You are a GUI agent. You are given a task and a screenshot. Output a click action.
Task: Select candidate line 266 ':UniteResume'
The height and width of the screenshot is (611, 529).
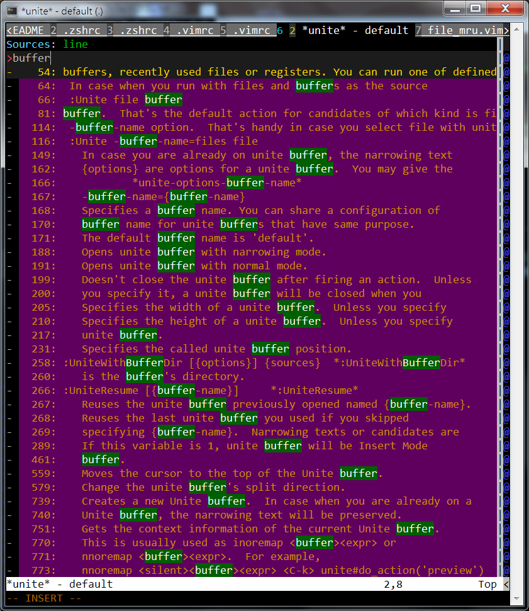pyautogui.click(x=252, y=390)
